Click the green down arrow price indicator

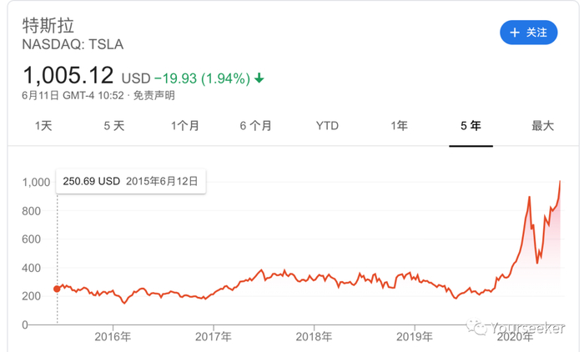pyautogui.click(x=259, y=78)
